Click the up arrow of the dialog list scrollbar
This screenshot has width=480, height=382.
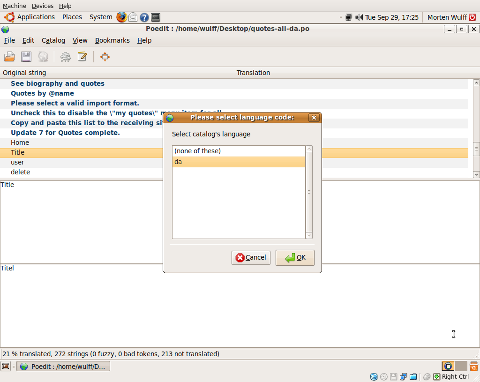point(309,149)
